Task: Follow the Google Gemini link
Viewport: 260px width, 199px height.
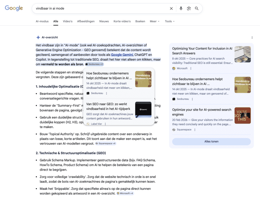Action: (x=122, y=54)
